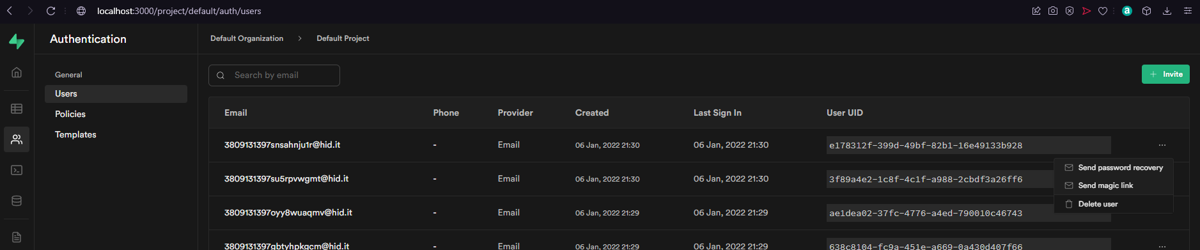This screenshot has width=1200, height=250.
Task: Go forward in browser history
Action: (30, 11)
